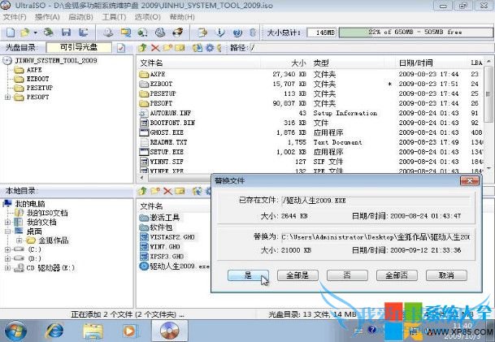Image resolution: width=495 pixels, height=342 pixels.
Task: Click Up arrow in disc directory toolbar
Action: click(x=142, y=48)
